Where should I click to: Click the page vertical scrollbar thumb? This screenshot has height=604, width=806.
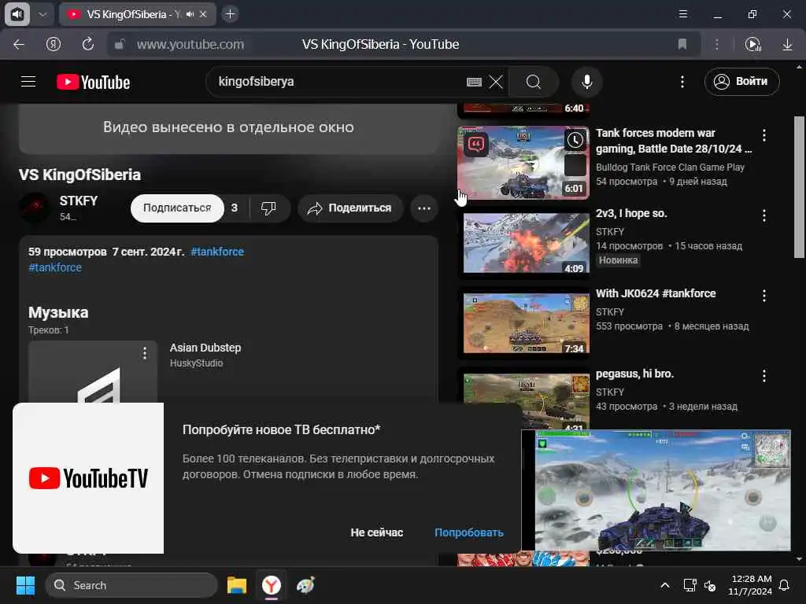click(799, 187)
